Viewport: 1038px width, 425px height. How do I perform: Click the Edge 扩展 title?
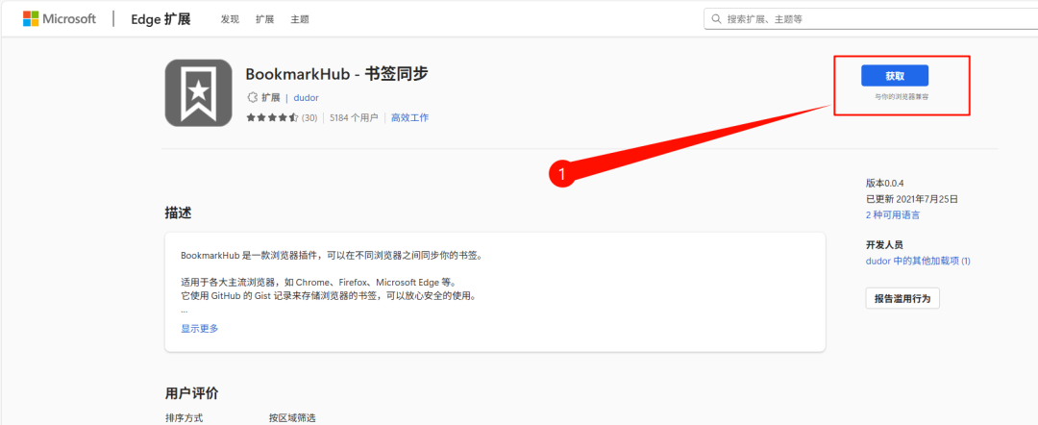coord(161,19)
